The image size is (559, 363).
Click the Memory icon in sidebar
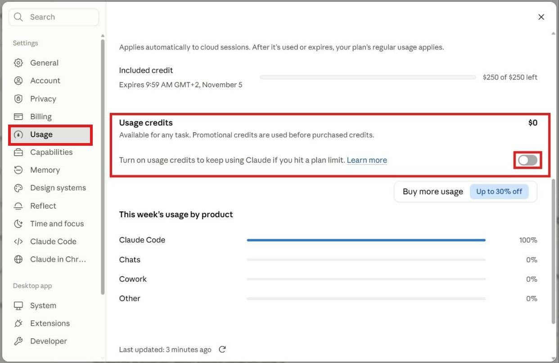(18, 170)
